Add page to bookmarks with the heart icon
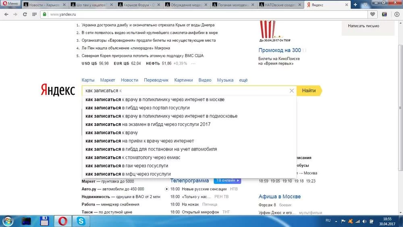The image size is (403, 227). (373, 15)
